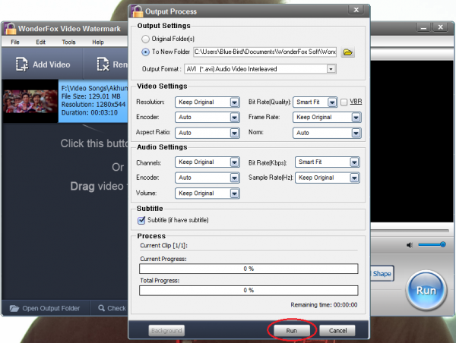Viewport: 456px width, 343px height.
Task: Select the To New Folder radio option
Action: click(145, 52)
